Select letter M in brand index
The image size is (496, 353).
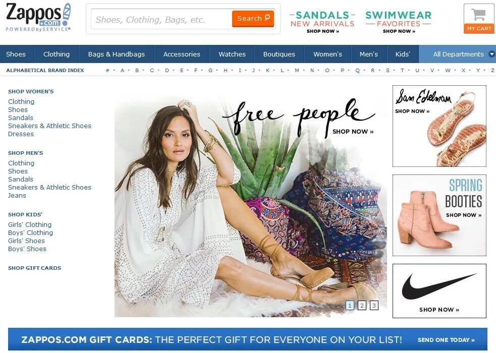click(x=297, y=70)
